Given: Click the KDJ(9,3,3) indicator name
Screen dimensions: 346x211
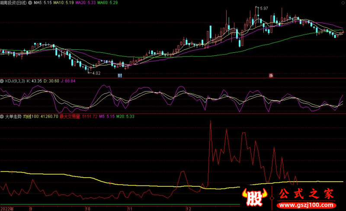Looking at the screenshot, I should tap(15, 81).
